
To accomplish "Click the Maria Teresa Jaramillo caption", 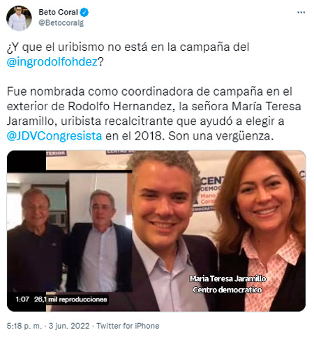I will pyautogui.click(x=228, y=278).
